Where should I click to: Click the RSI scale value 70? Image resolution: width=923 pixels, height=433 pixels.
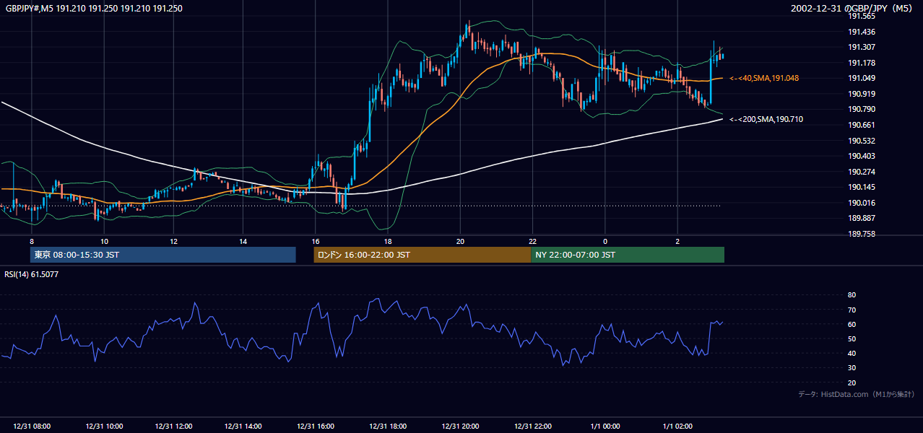click(x=851, y=310)
